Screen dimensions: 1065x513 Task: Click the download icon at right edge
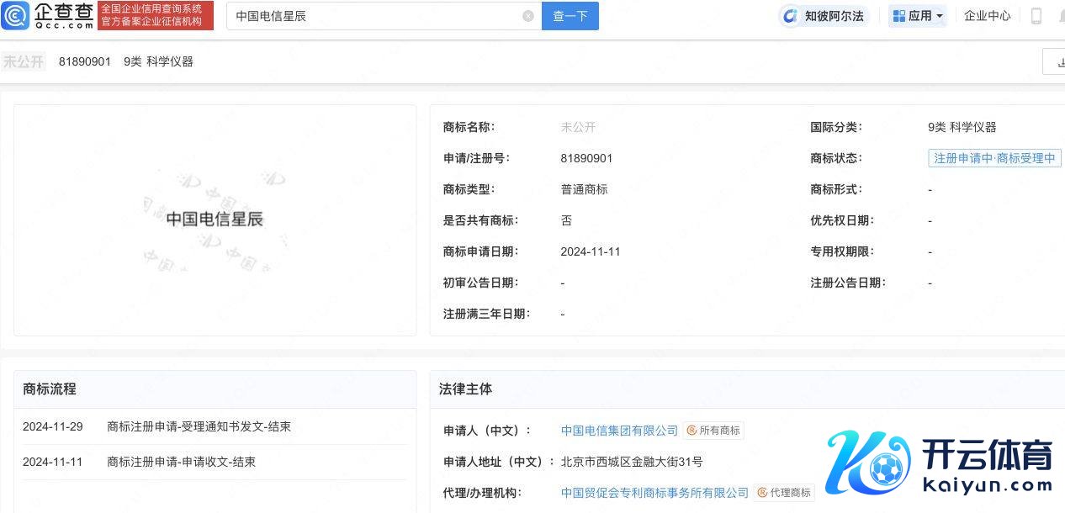pyautogui.click(x=1055, y=61)
